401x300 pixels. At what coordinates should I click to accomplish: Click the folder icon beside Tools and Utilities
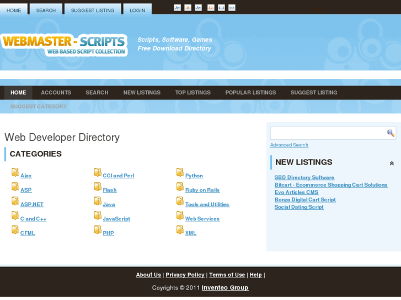point(180,201)
